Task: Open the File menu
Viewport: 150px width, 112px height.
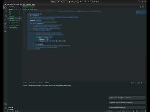Action: coord(5,4)
